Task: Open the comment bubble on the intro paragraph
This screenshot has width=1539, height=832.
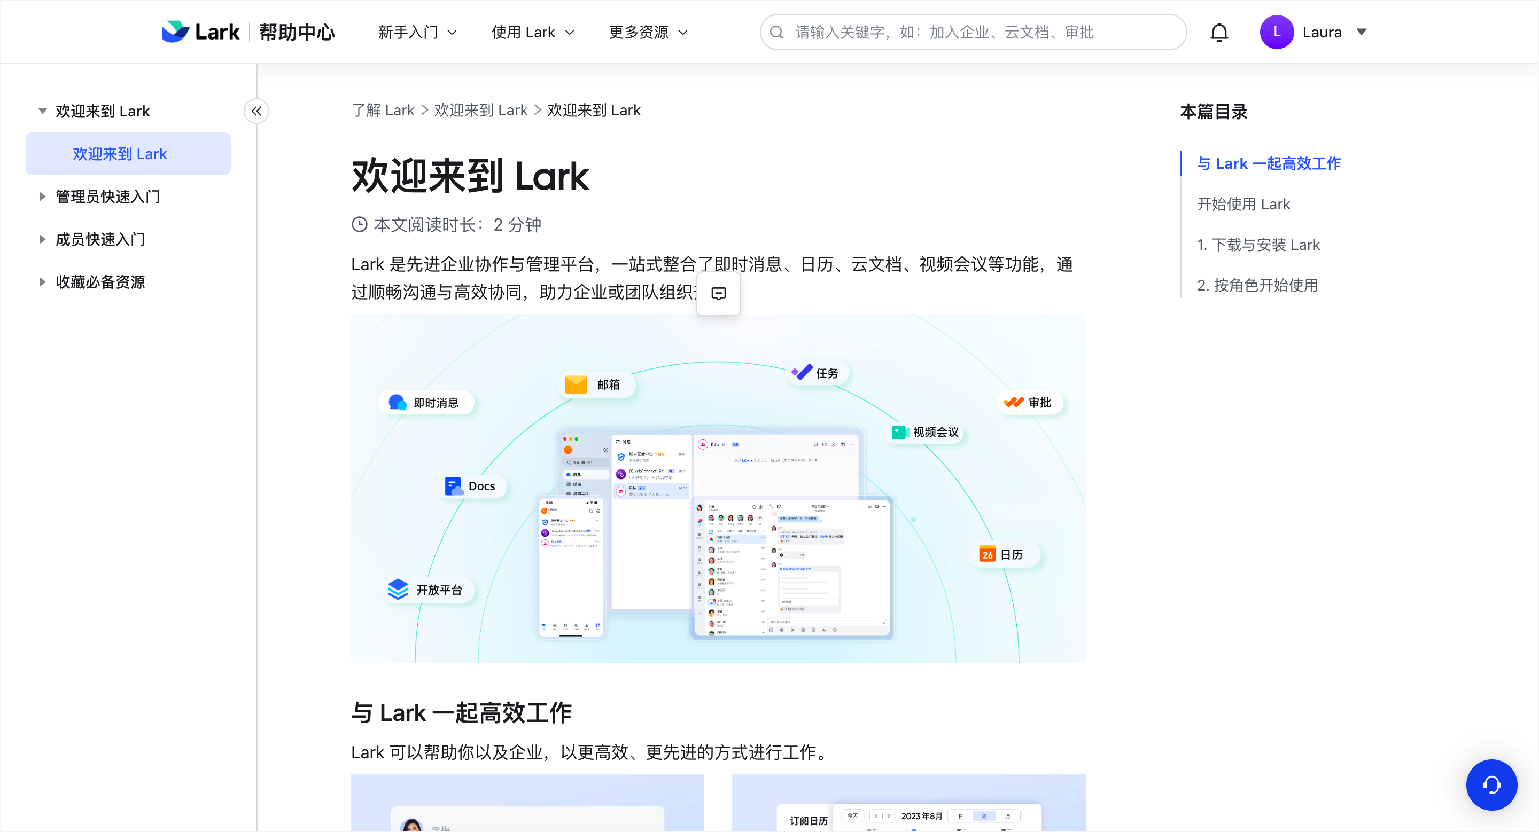Action: click(718, 294)
